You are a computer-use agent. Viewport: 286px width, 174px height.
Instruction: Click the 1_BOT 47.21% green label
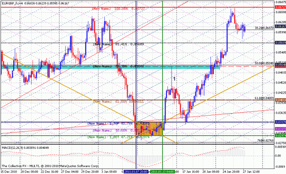coord(119,137)
